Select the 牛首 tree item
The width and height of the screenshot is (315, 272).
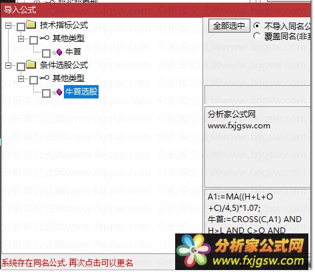click(x=73, y=52)
